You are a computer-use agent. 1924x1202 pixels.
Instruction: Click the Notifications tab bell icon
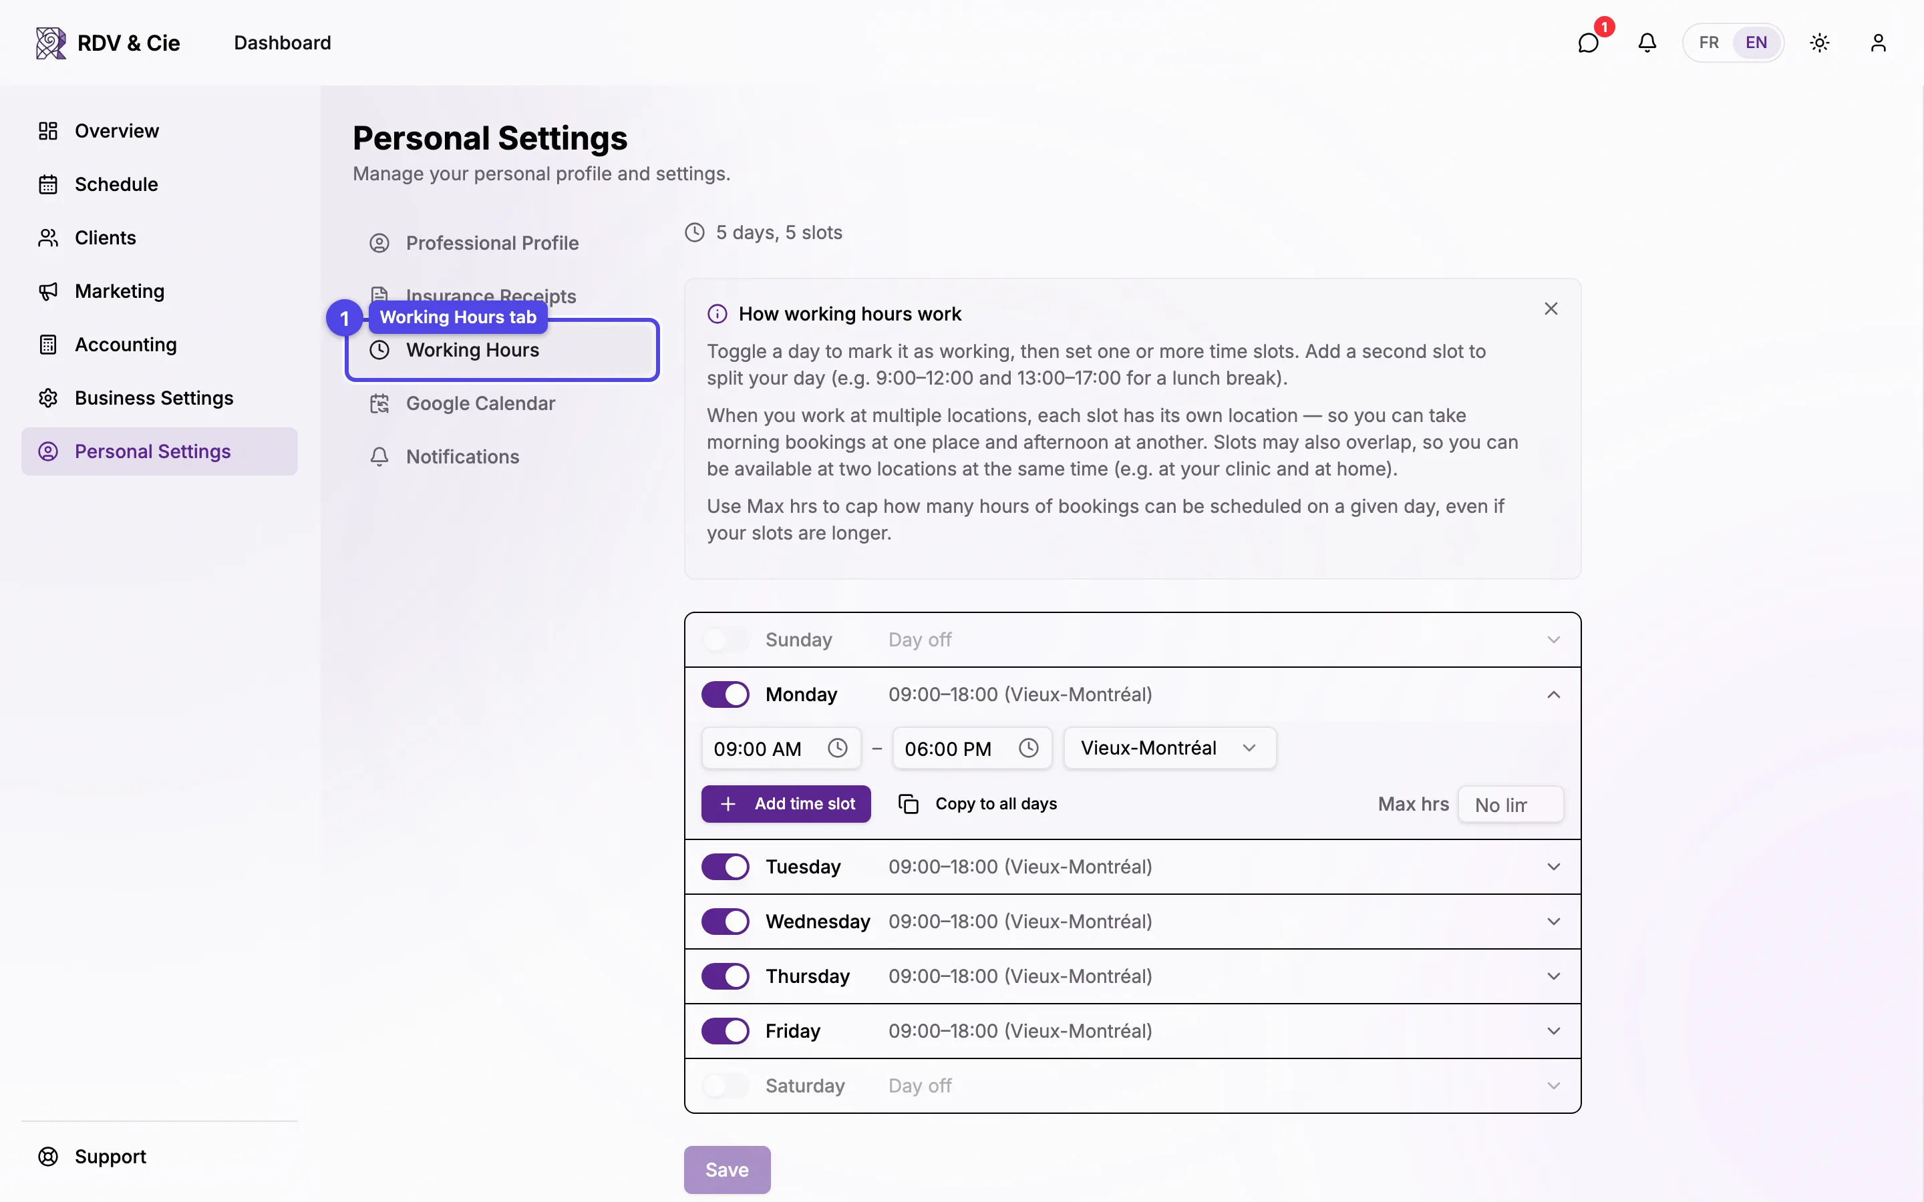[x=379, y=457]
